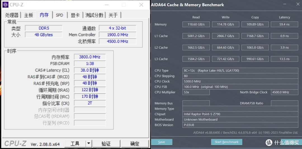Click the 4 x 32-bit channel field
The image size is (302, 149).
click(x=117, y=28)
